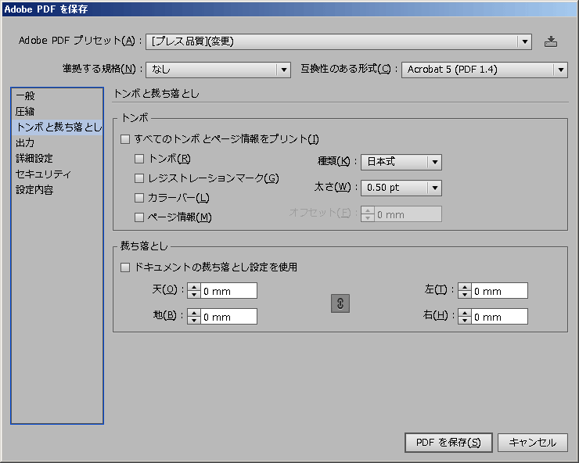Check the トンボ(R) checkbox
Screen dimensions: 579x463
point(139,159)
